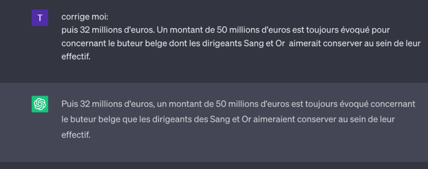Click 'Puis 32 millions d'euros,' in ChatGPT reply
The height and width of the screenshot is (169, 428).
pyautogui.click(x=109, y=104)
